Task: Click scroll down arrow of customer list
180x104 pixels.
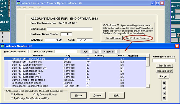Action: [x=148, y=86]
